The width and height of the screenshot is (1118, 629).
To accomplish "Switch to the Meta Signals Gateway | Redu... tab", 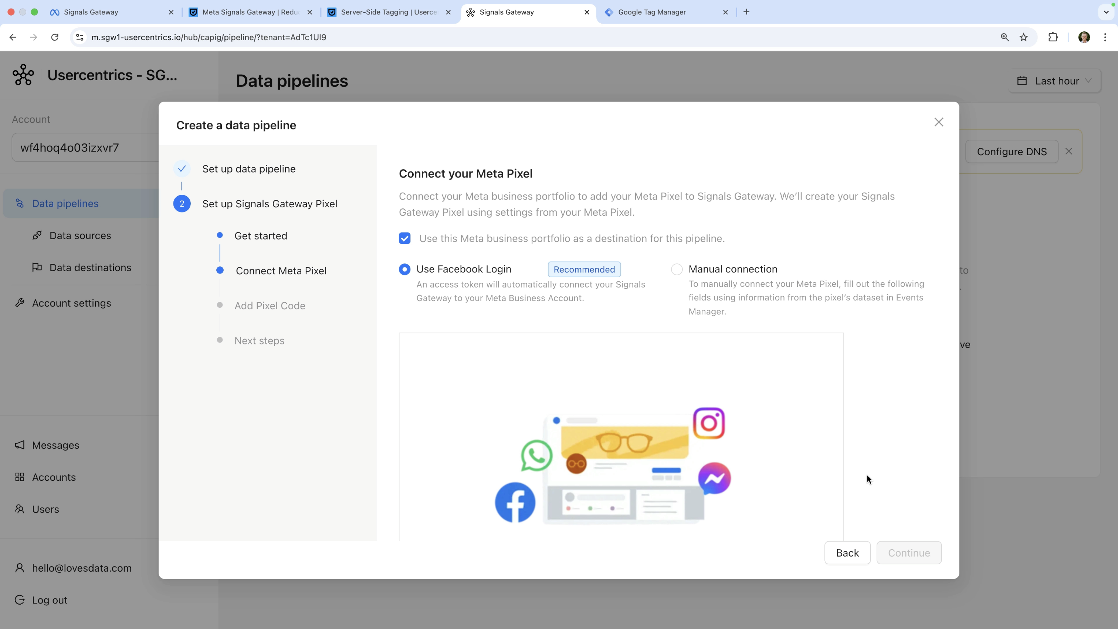I will pyautogui.click(x=251, y=12).
